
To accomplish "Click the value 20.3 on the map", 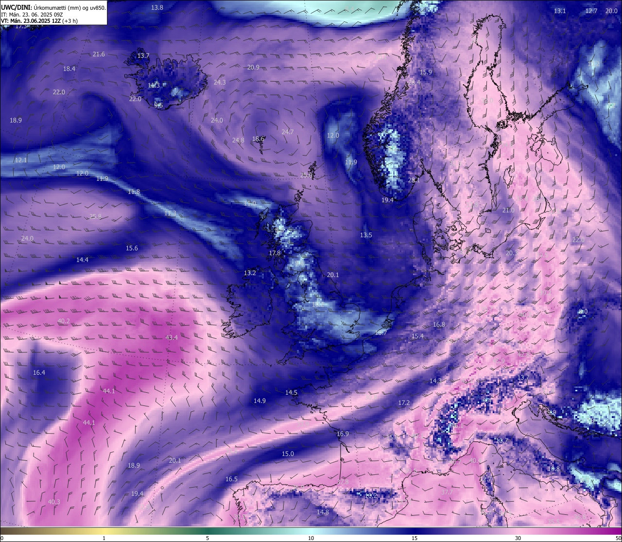I will tap(511, 253).
